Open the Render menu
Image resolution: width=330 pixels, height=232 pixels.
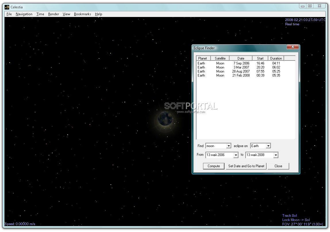point(53,14)
